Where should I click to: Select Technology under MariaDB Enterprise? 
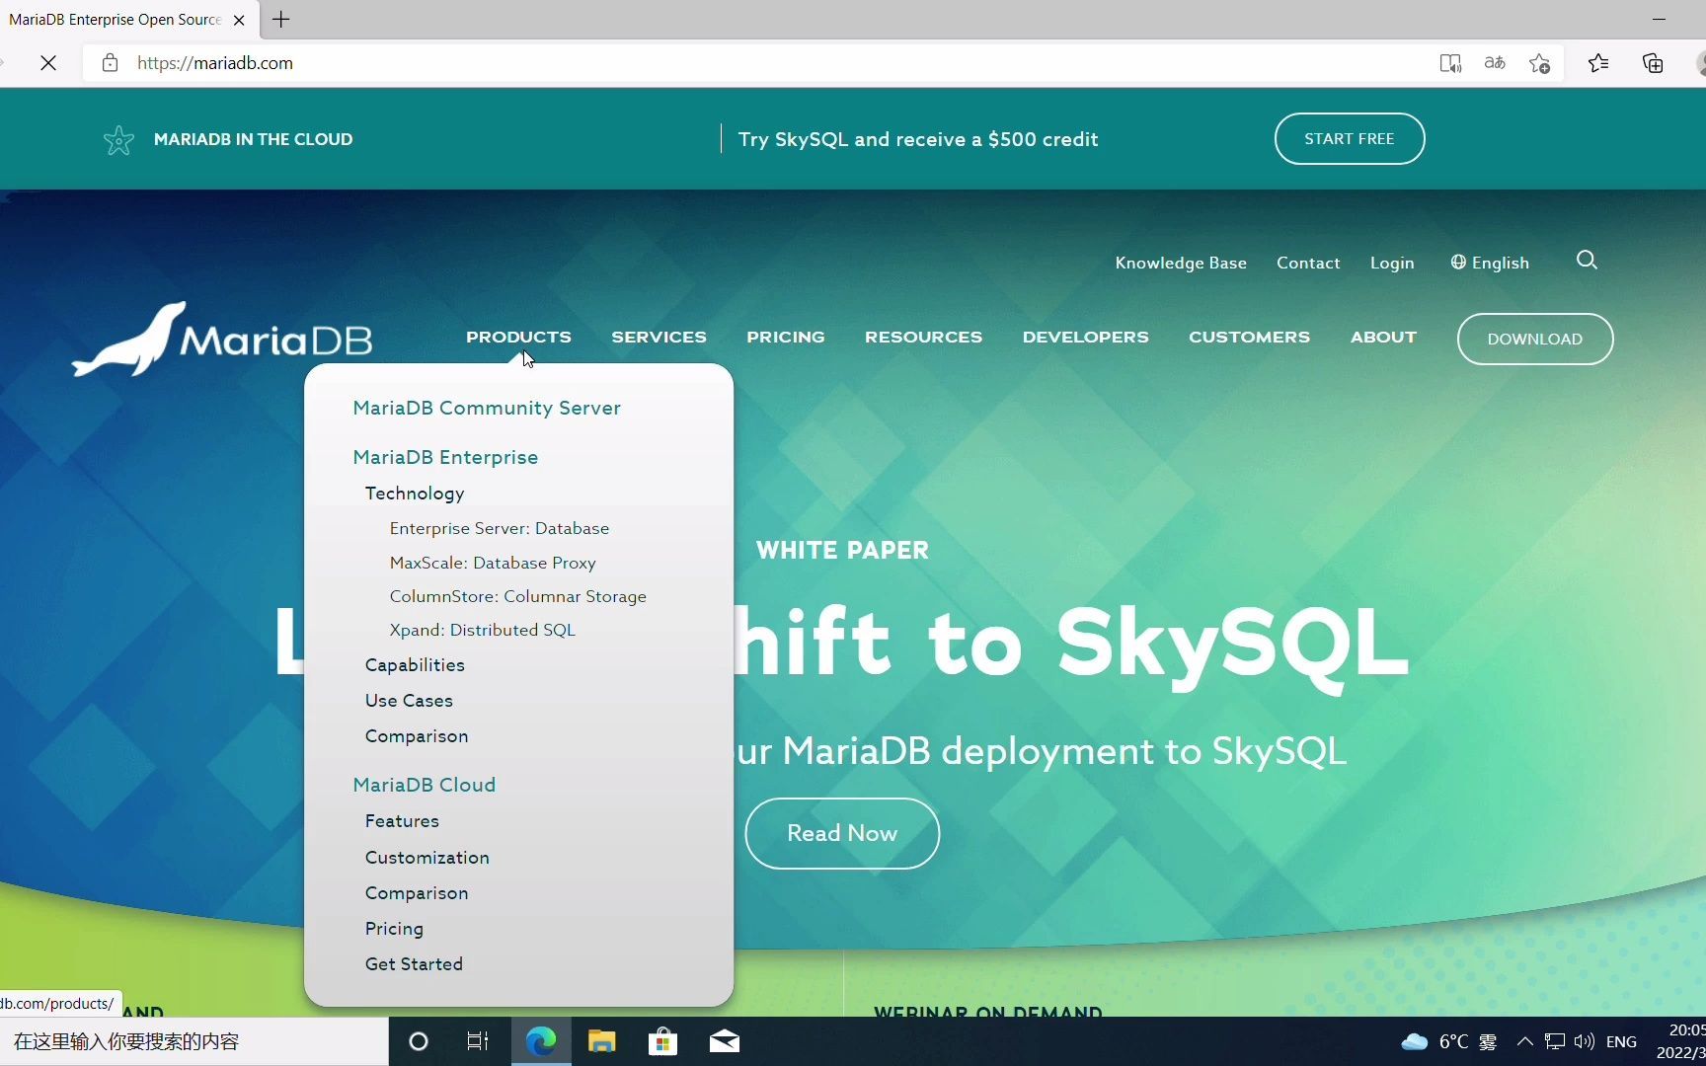415,494
